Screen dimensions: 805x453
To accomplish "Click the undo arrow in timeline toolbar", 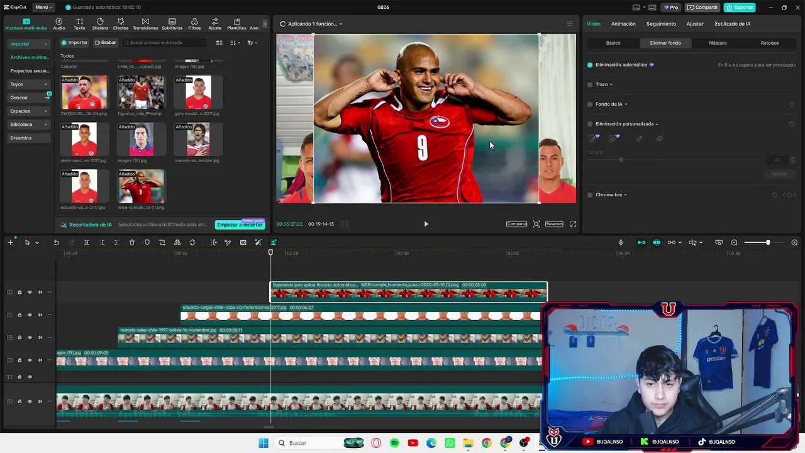I will click(56, 243).
